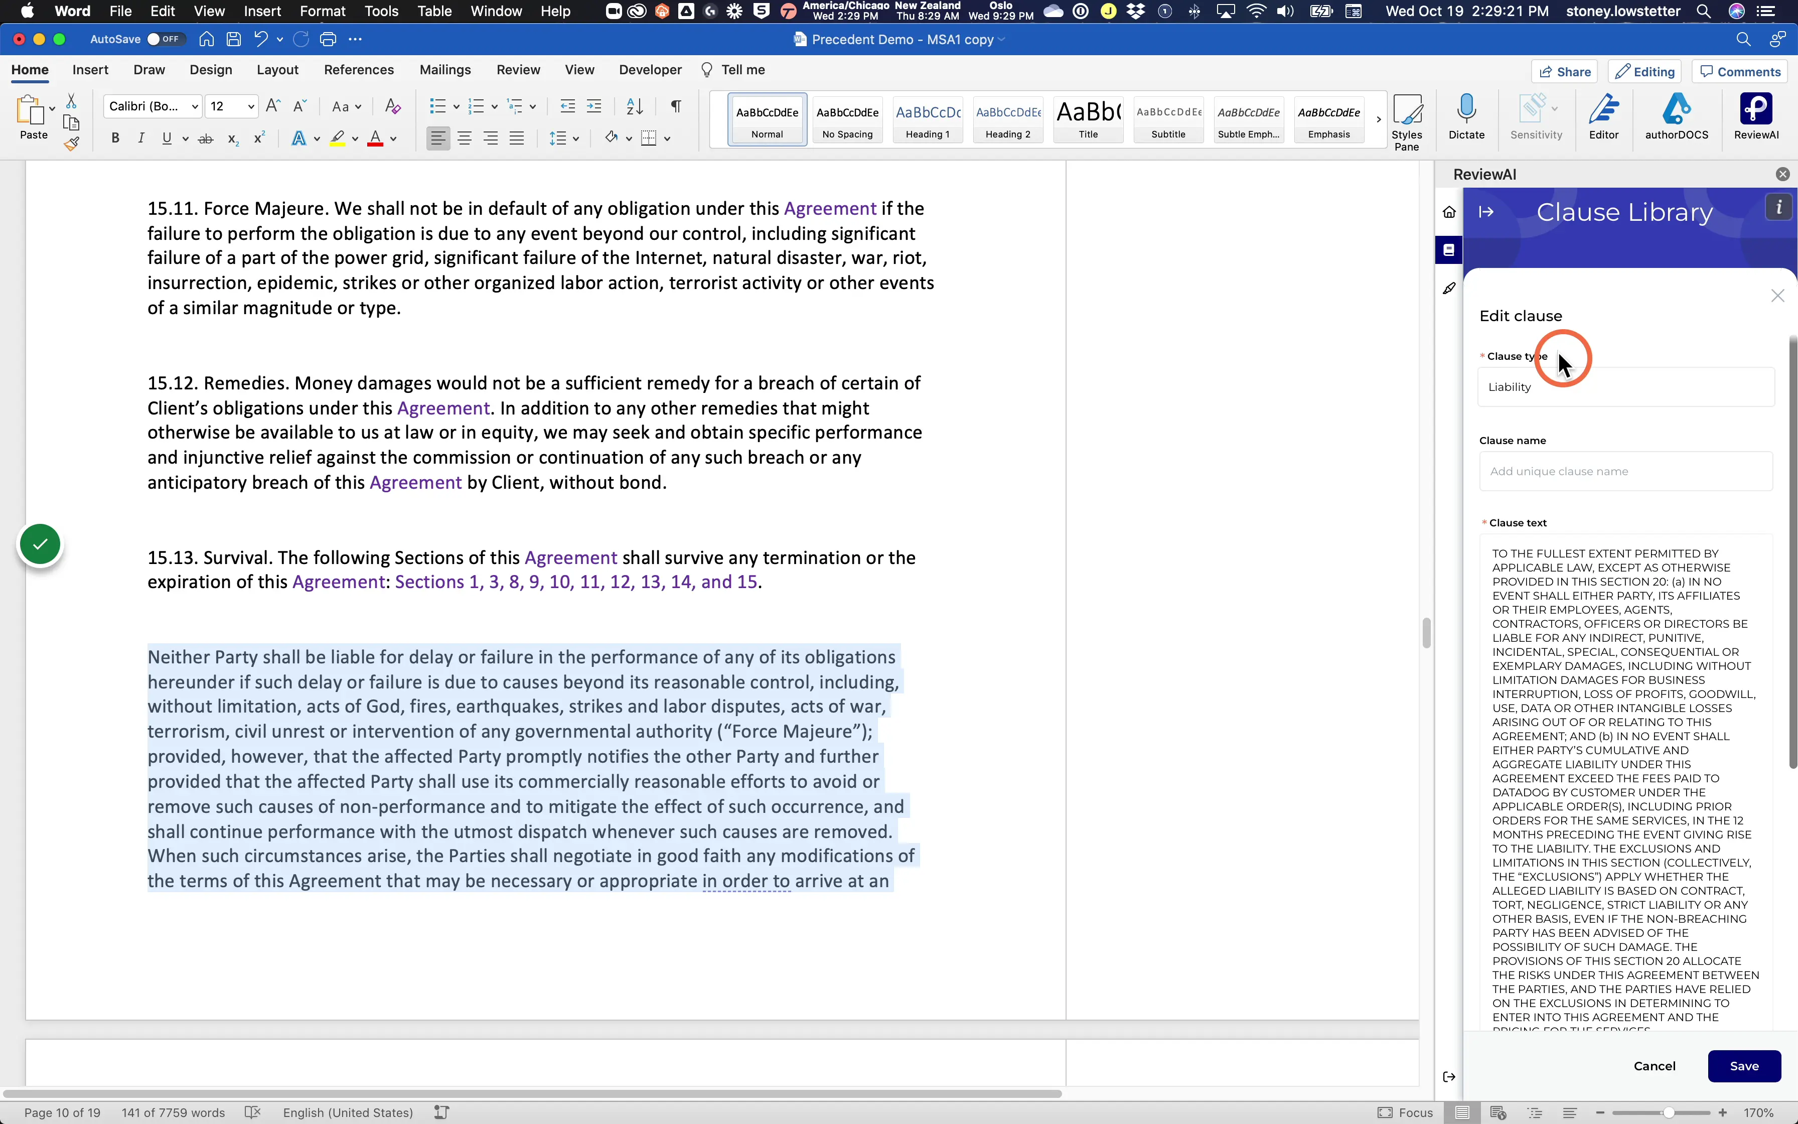Launch the authorDOCS ribbon icon
This screenshot has height=1124, width=1798.
[1676, 117]
